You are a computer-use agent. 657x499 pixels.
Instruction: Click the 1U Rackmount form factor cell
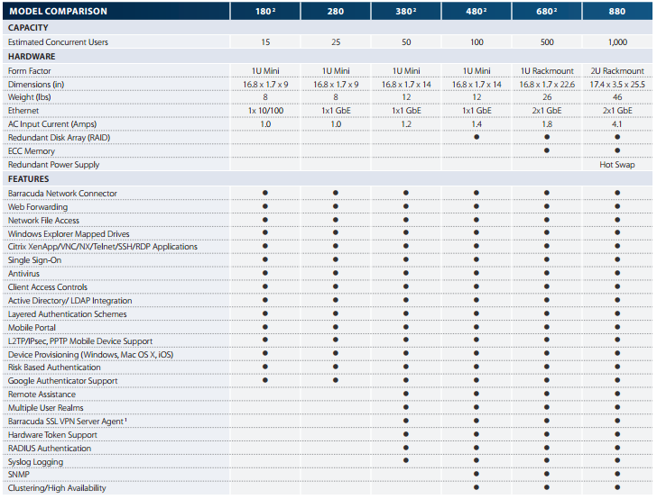point(547,71)
